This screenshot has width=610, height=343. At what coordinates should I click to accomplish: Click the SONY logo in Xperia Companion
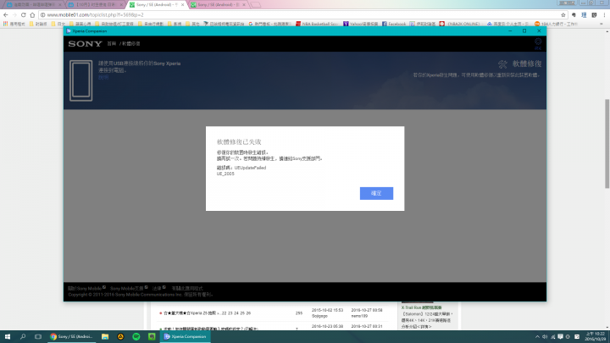click(86, 43)
